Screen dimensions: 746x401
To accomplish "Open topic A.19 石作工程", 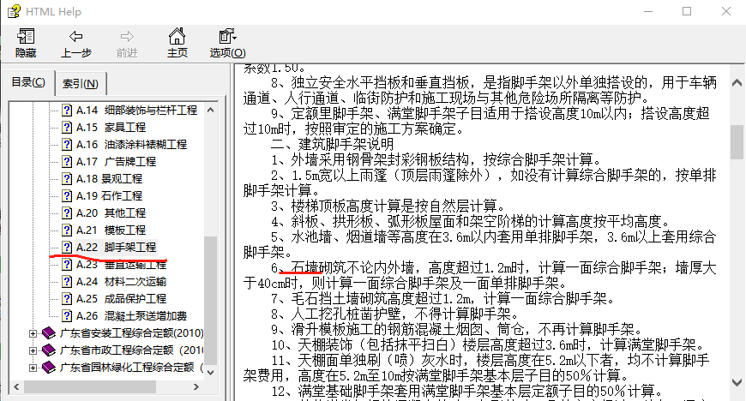I will tap(109, 196).
